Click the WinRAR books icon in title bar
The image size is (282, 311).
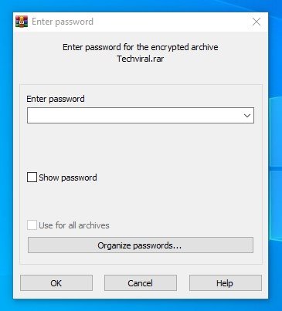point(22,22)
